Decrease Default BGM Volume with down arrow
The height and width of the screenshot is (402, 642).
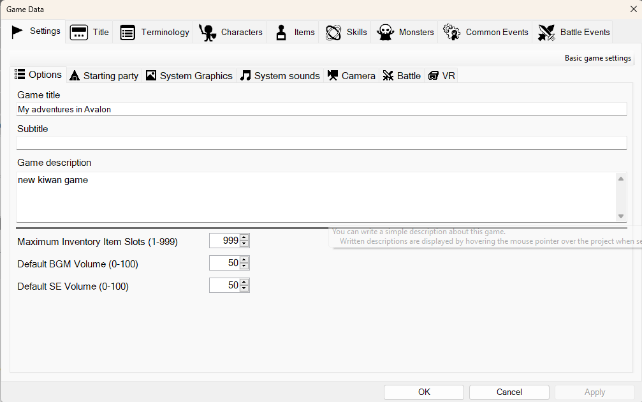[245, 266]
